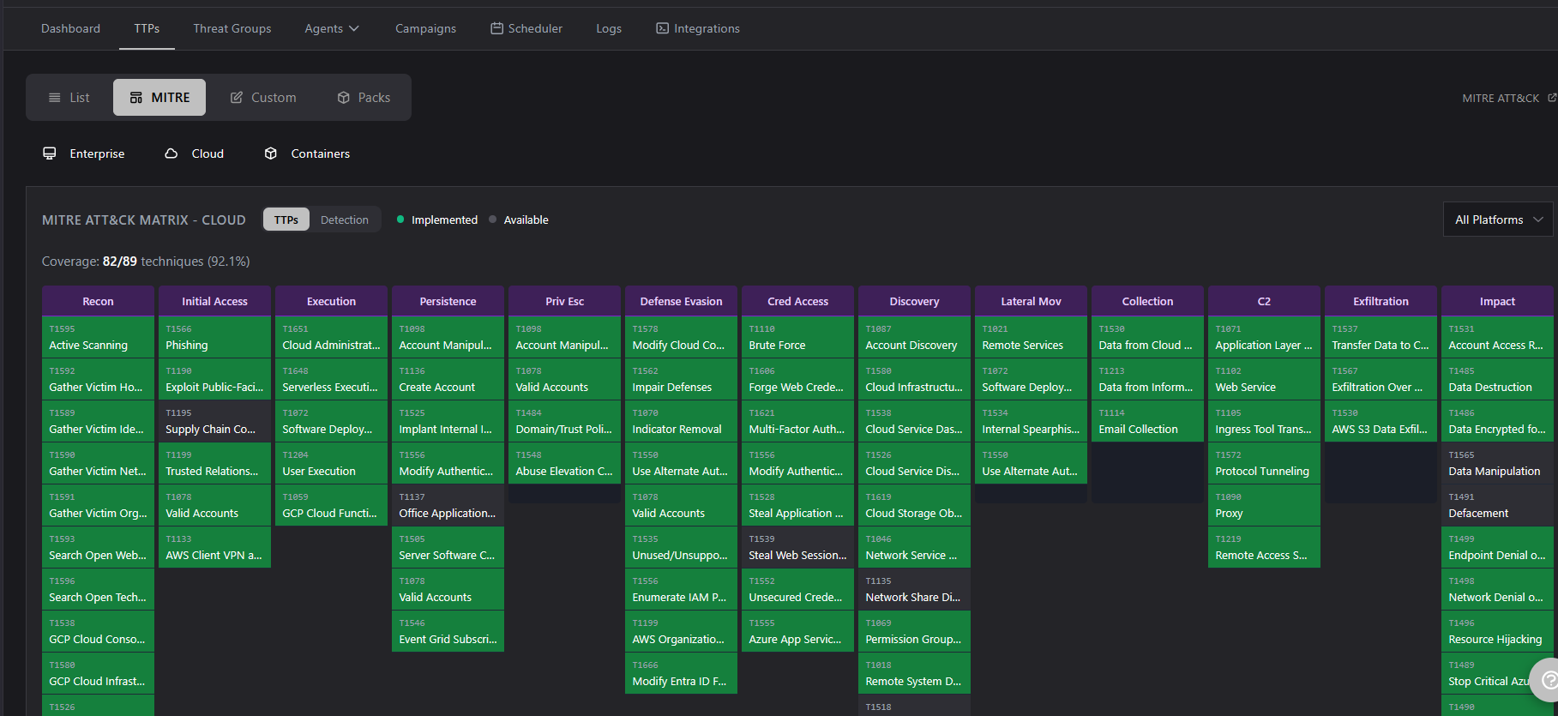Toggle to Detection mode
Viewport: 1558px width, 716px height.
click(345, 220)
